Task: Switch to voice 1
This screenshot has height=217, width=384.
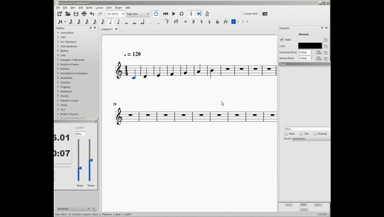Action: pos(233,22)
